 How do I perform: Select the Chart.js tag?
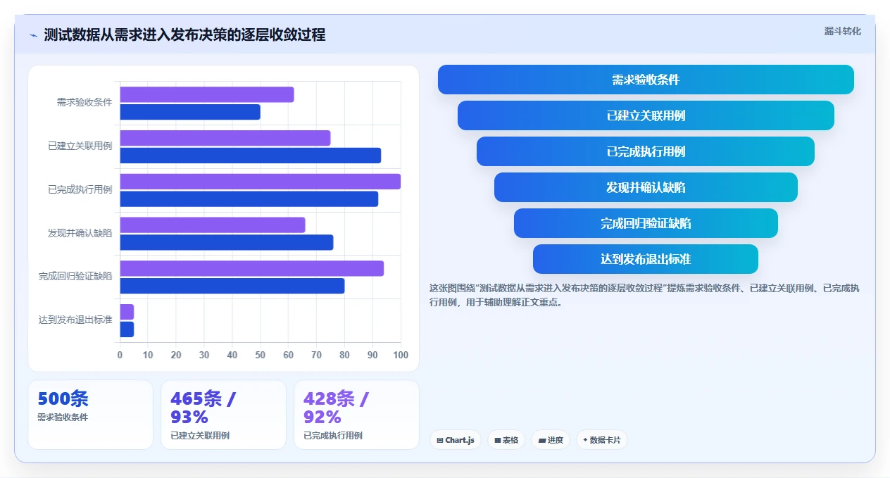pos(455,440)
